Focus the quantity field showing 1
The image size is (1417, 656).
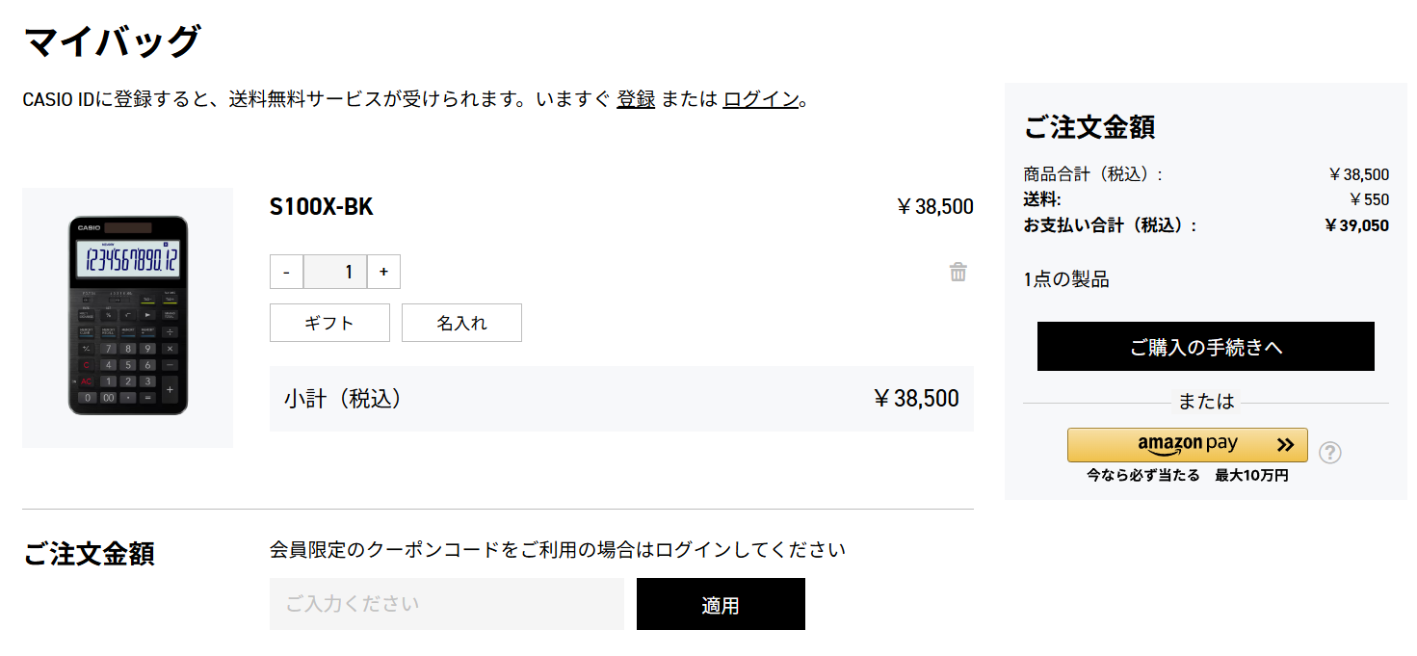coord(335,272)
